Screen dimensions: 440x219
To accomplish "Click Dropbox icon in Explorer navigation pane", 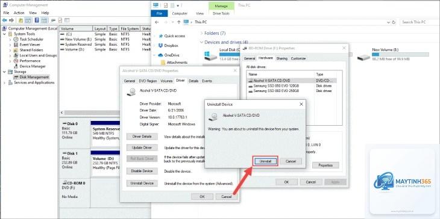I will click(160, 45).
